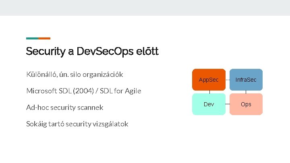Select the line connecting Dev and Ops
This screenshot has width=290, height=163.
(x=228, y=104)
